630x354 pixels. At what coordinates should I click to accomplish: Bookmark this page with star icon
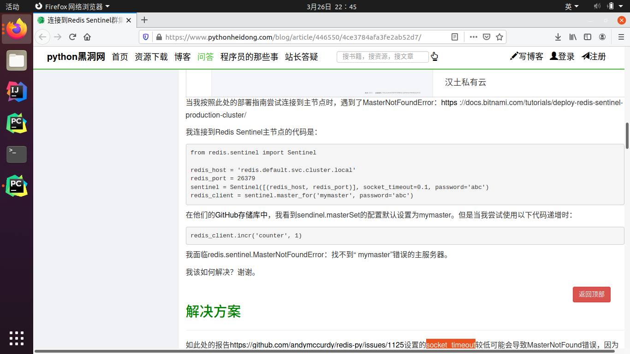click(499, 37)
